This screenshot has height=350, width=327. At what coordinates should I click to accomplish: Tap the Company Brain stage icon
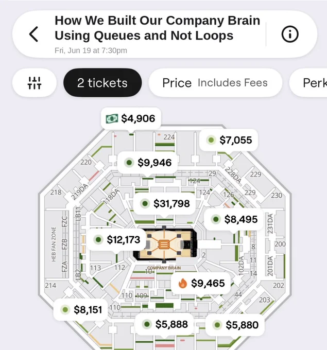pyautogui.click(x=164, y=244)
